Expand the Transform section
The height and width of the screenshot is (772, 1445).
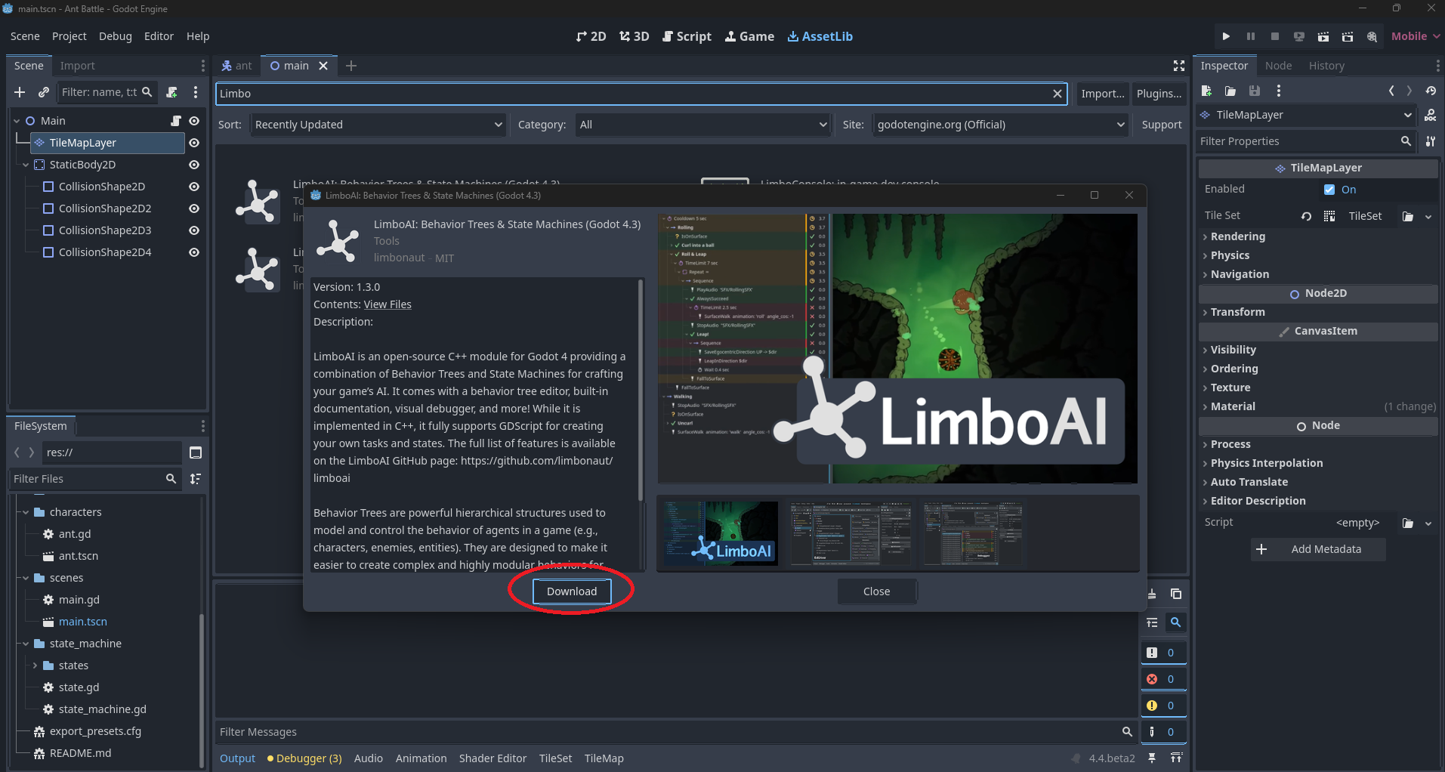[1237, 312]
